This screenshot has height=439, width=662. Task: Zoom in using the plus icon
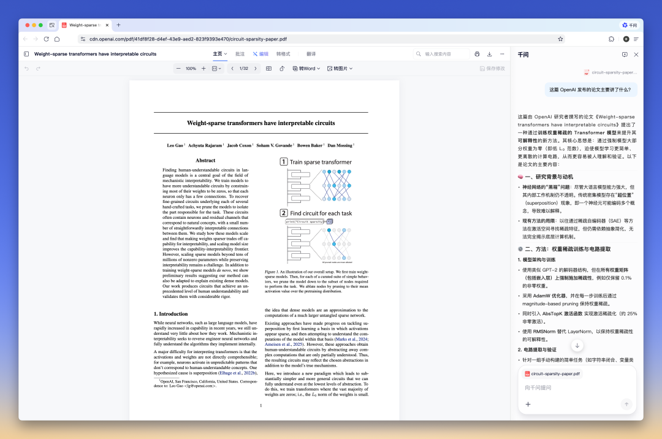tap(204, 69)
